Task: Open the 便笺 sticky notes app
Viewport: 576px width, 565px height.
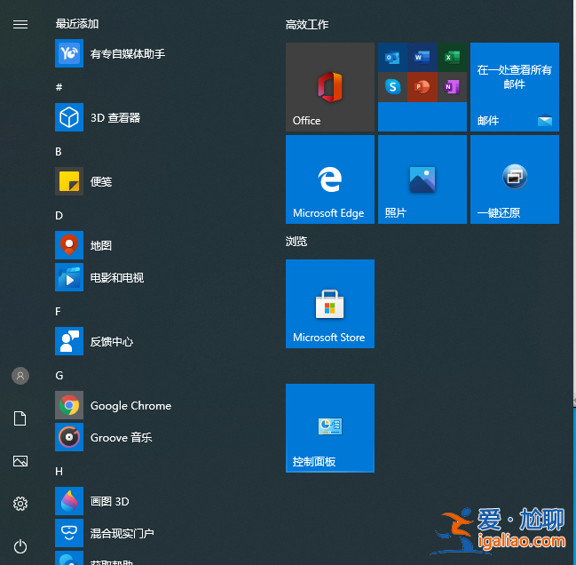Action: [83, 181]
